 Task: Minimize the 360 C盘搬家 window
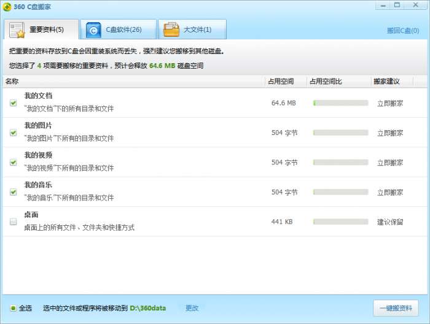coord(383,5)
